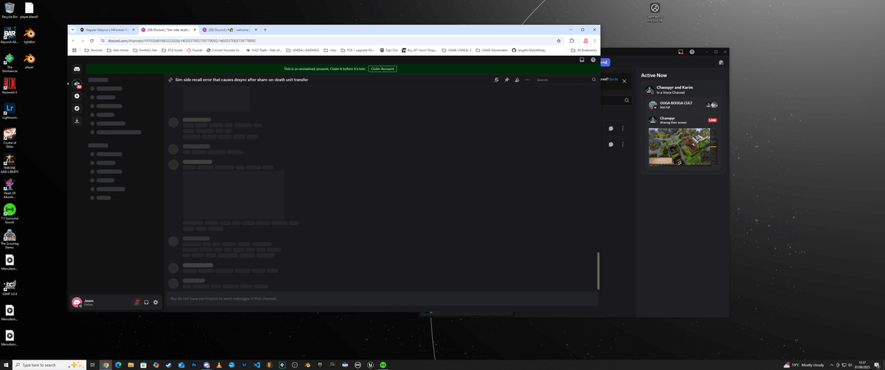Open the first row's three-dot menu in background Discord
885x370 pixels.
point(623,128)
